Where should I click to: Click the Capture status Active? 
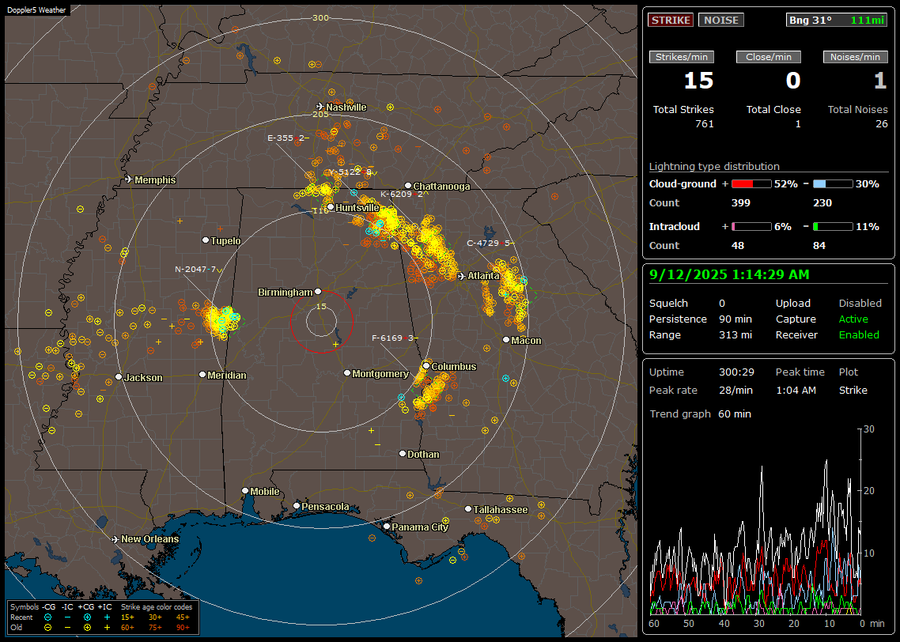[x=853, y=319]
